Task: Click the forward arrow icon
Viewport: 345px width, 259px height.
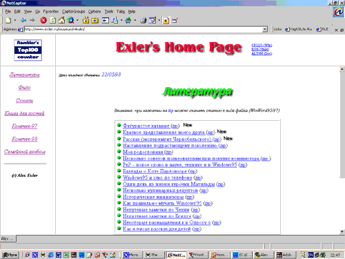Action: point(32,21)
